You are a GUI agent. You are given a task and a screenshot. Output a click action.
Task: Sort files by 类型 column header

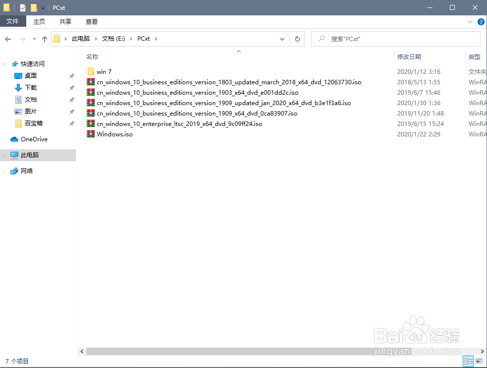(x=474, y=57)
